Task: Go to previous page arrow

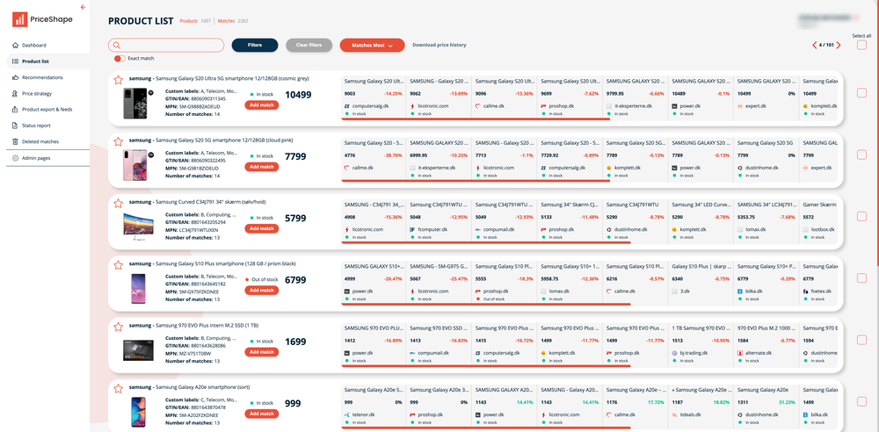Action: click(815, 46)
